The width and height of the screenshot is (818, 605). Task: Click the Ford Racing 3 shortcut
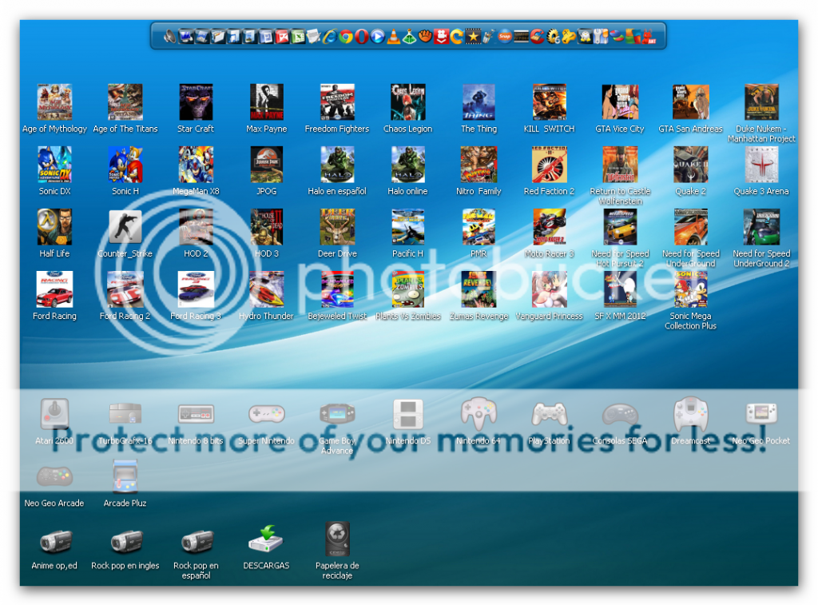[x=197, y=289]
